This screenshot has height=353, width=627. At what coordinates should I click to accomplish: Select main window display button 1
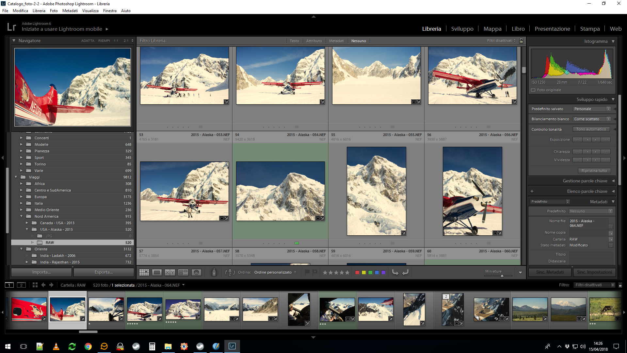pyautogui.click(x=9, y=285)
